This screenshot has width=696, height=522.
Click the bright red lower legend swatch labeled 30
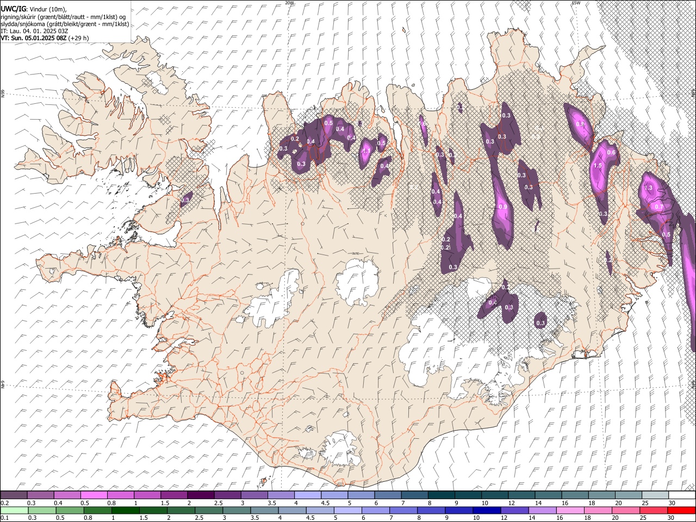click(x=681, y=511)
